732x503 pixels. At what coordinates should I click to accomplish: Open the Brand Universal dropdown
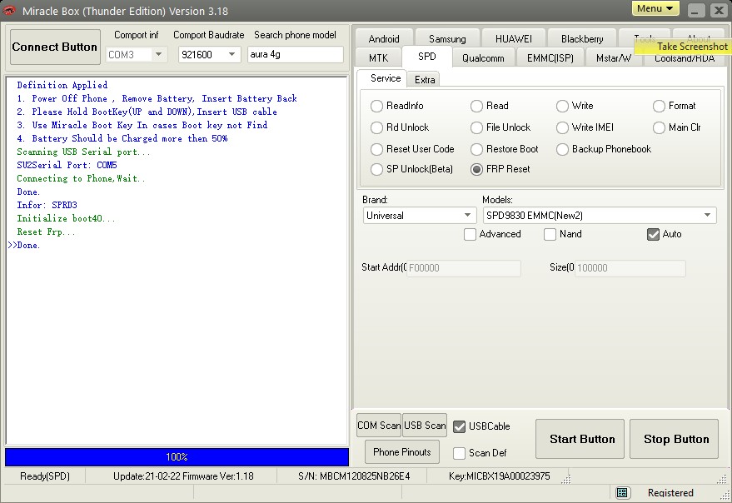click(x=418, y=216)
